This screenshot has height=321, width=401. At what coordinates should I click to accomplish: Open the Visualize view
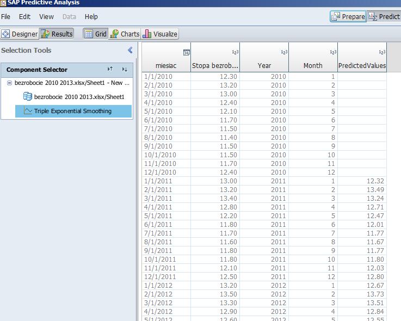point(160,34)
